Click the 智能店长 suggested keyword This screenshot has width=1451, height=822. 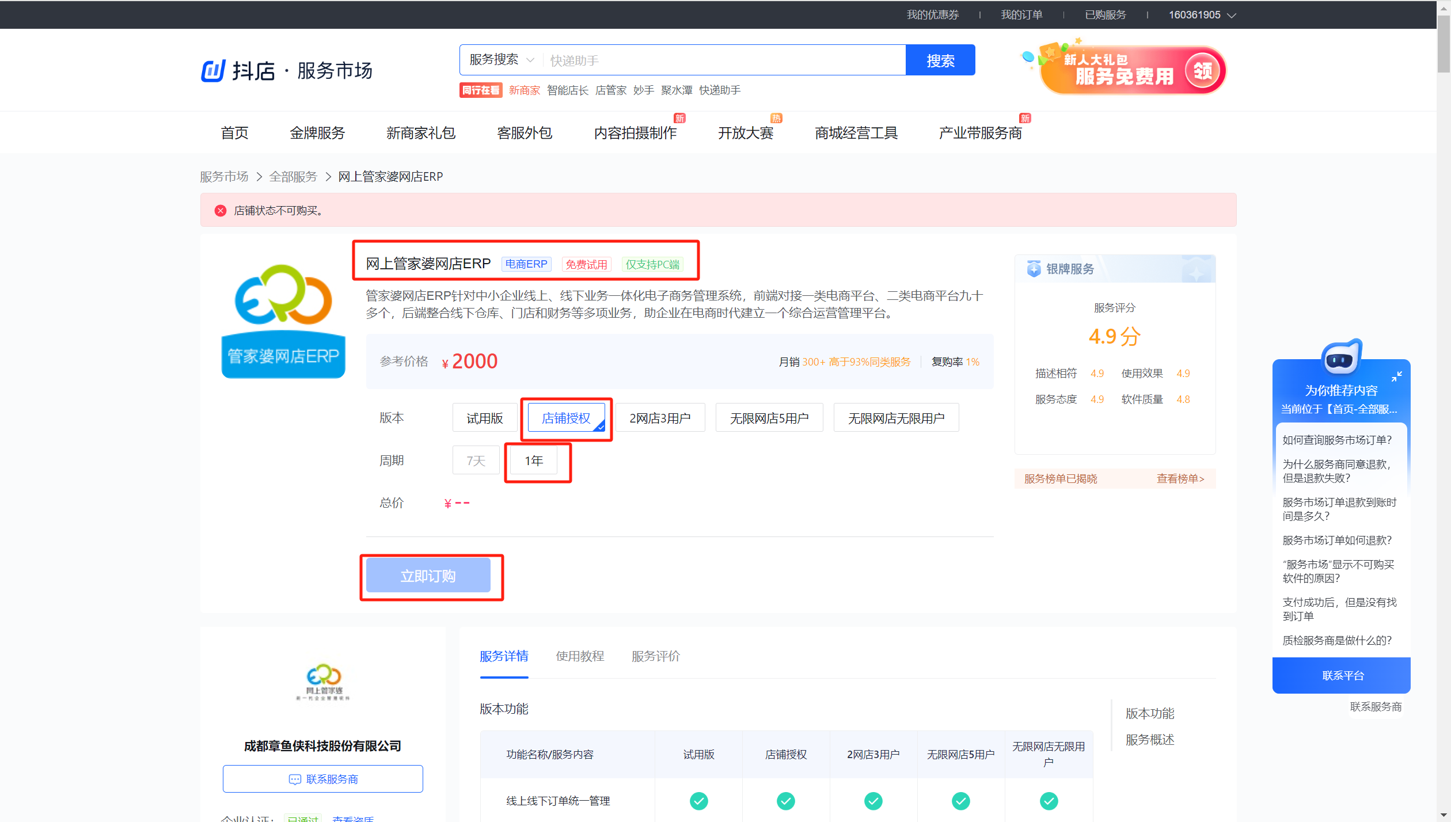click(568, 90)
